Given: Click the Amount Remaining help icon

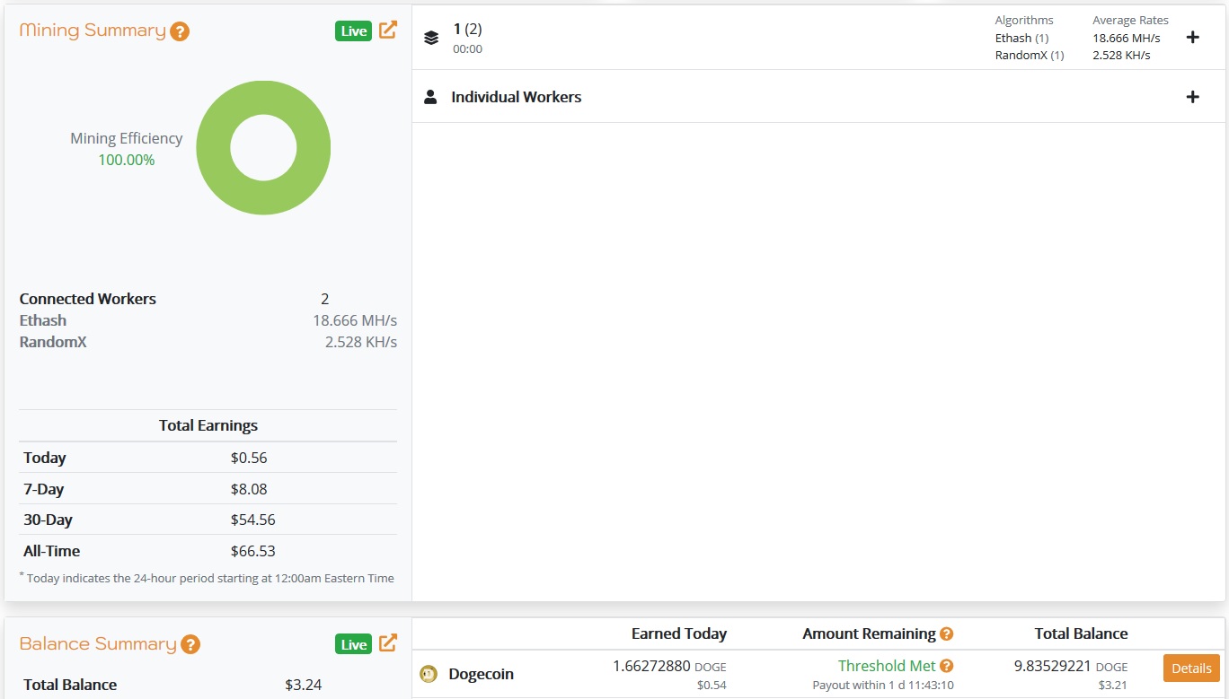Looking at the screenshot, I should click(946, 634).
